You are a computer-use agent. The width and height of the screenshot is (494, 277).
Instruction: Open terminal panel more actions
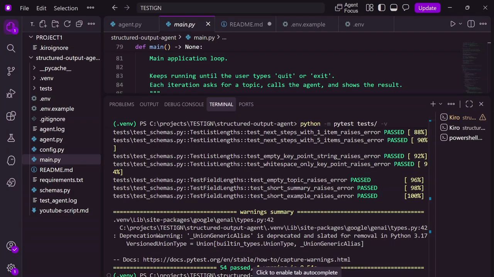pos(451,104)
